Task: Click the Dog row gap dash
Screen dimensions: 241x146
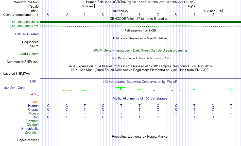Action: coord(85,117)
